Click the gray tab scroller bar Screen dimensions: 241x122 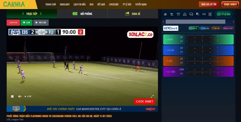[195, 22]
